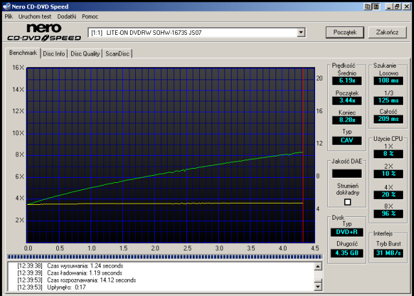Restore the Nero CD-DVD Speed window
The image size is (414, 296).
coord(397,6)
